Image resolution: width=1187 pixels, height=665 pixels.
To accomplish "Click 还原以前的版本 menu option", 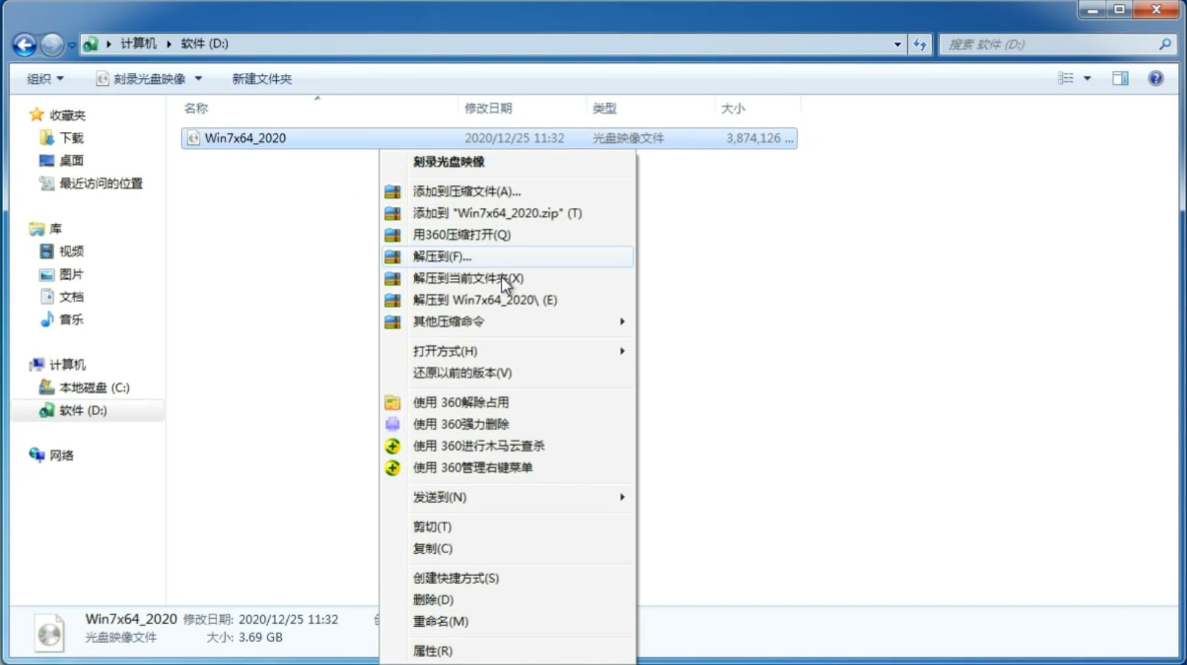I will click(461, 373).
